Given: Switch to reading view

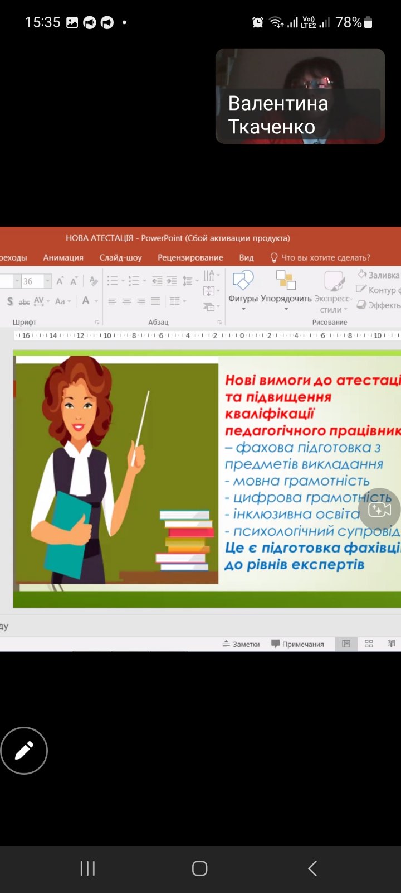Looking at the screenshot, I should click(391, 644).
